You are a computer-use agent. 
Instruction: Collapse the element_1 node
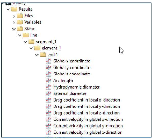pyautogui.click(x=31, y=48)
